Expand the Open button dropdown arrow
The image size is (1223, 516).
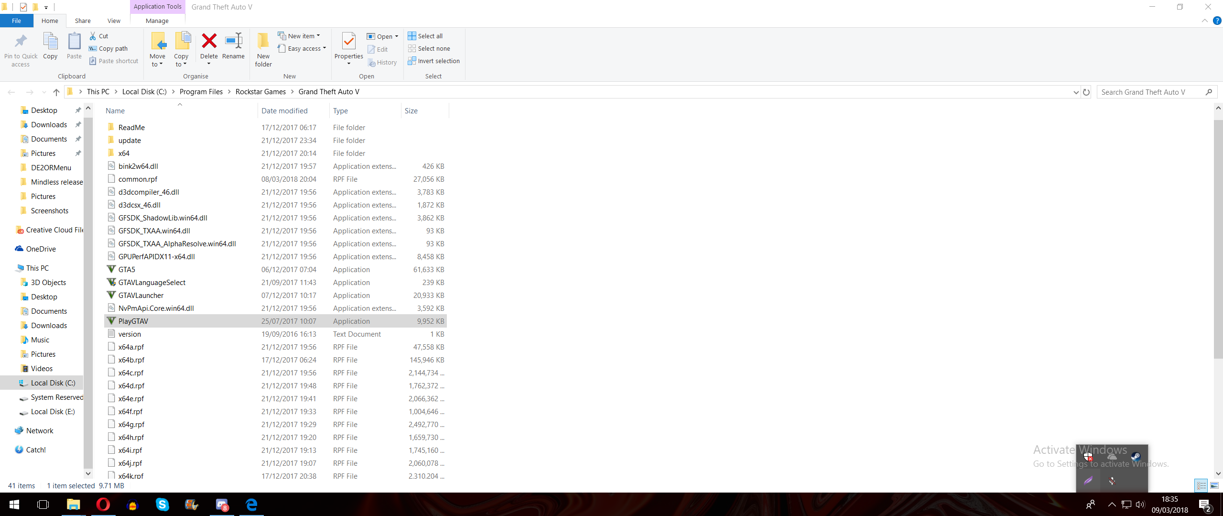click(x=396, y=36)
